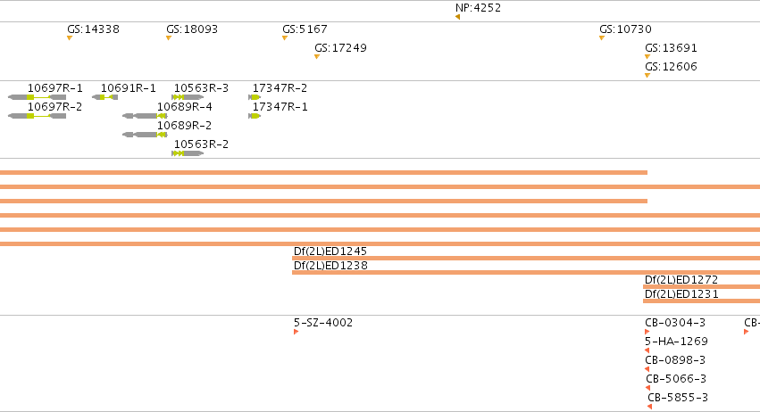Click the 10697R-1 label text

(x=54, y=88)
